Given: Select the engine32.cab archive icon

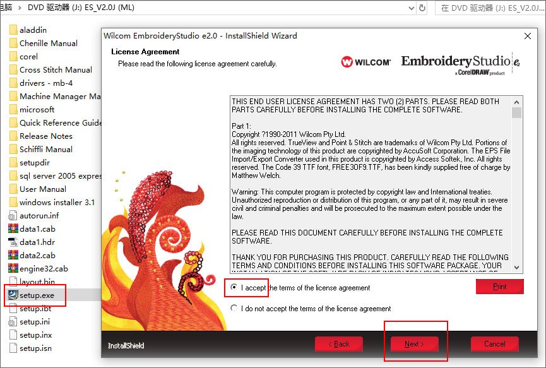Looking at the screenshot, I should tap(13, 268).
